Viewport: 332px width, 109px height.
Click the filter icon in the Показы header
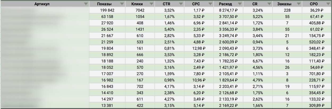[122, 4]
